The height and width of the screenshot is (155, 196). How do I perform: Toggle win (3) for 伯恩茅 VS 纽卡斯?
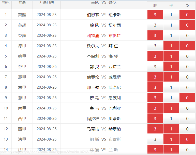[155, 15]
